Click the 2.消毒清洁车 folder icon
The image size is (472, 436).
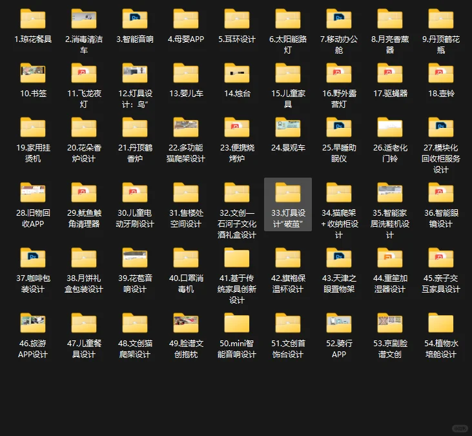click(x=84, y=19)
